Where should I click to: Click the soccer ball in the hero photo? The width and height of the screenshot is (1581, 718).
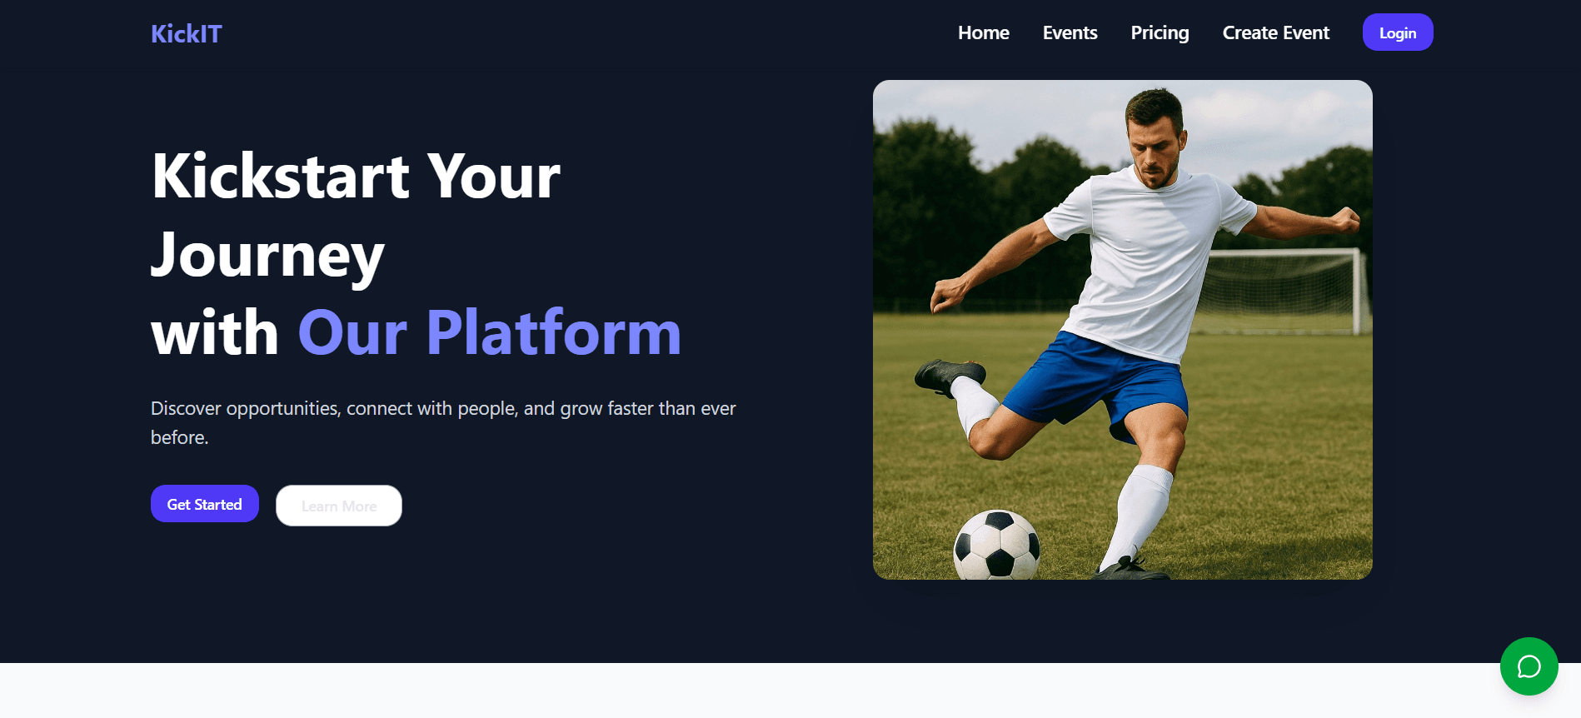pyautogui.click(x=996, y=546)
